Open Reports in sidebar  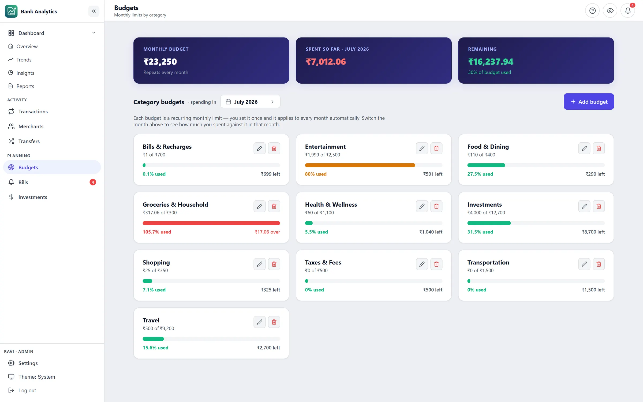coord(52,86)
